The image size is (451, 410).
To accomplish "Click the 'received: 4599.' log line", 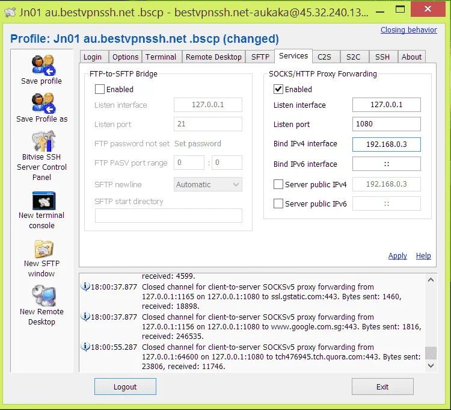I will [168, 276].
